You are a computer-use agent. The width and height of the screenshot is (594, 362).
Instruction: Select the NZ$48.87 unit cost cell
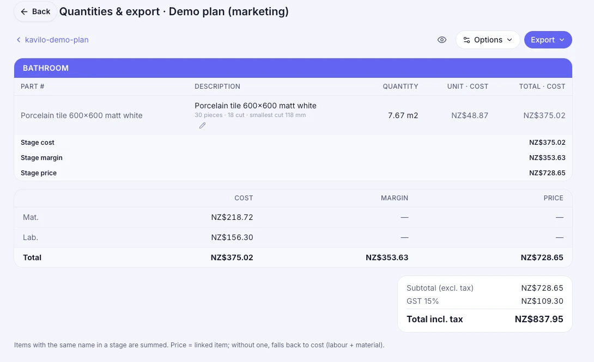point(470,116)
